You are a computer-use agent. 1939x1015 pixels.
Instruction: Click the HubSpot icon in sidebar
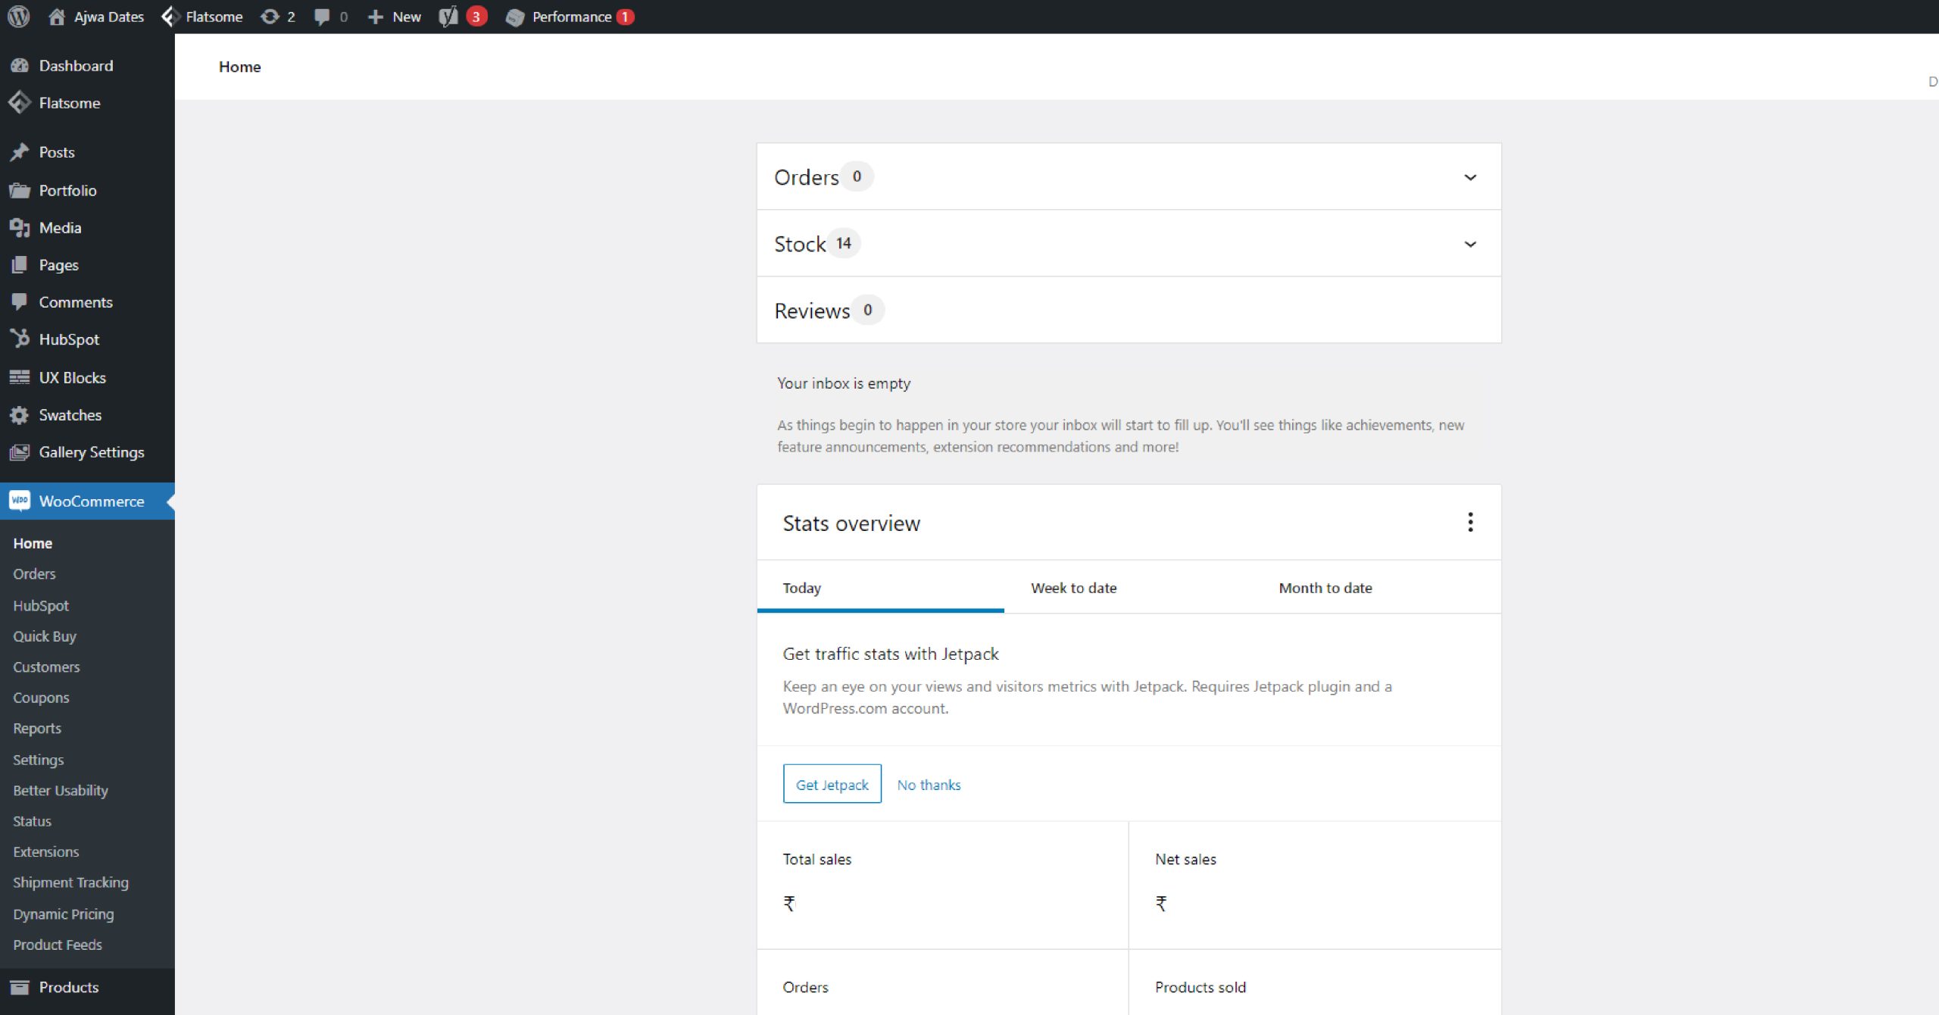[x=19, y=339]
